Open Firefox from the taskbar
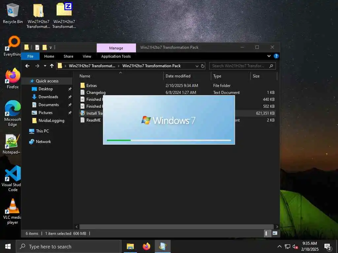This screenshot has width=338, height=253. [x=146, y=246]
